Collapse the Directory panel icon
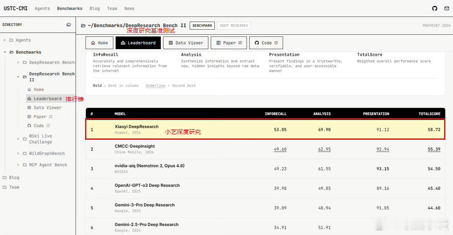The height and width of the screenshot is (235, 453). tap(69, 25)
